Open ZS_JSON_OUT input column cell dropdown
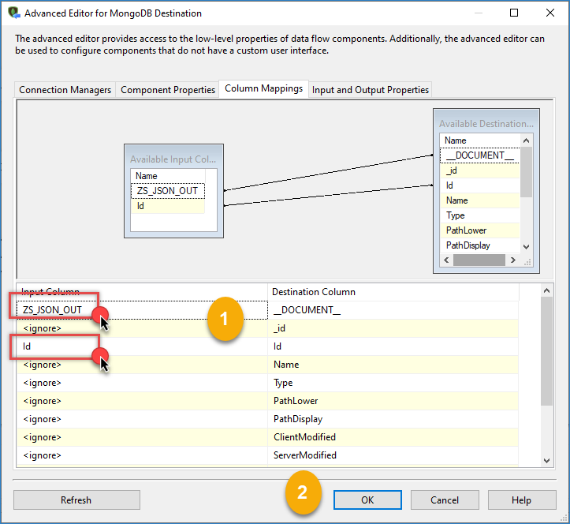The image size is (570, 524). 142,310
